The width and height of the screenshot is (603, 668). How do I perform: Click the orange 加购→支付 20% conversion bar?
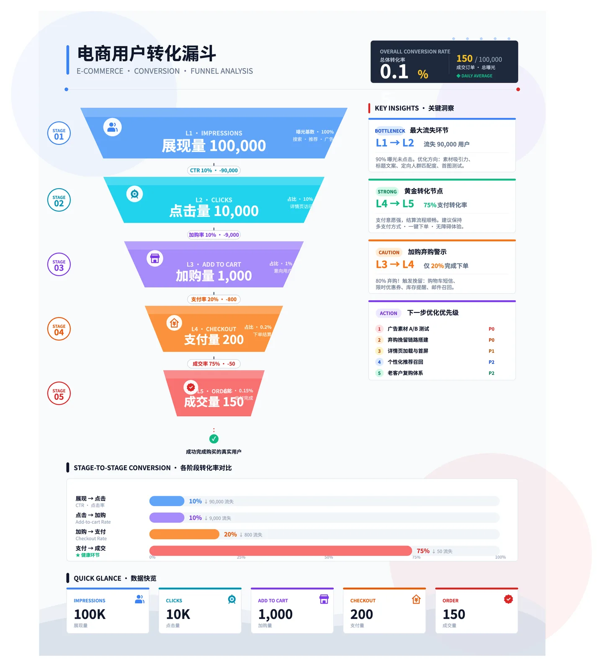pos(184,534)
